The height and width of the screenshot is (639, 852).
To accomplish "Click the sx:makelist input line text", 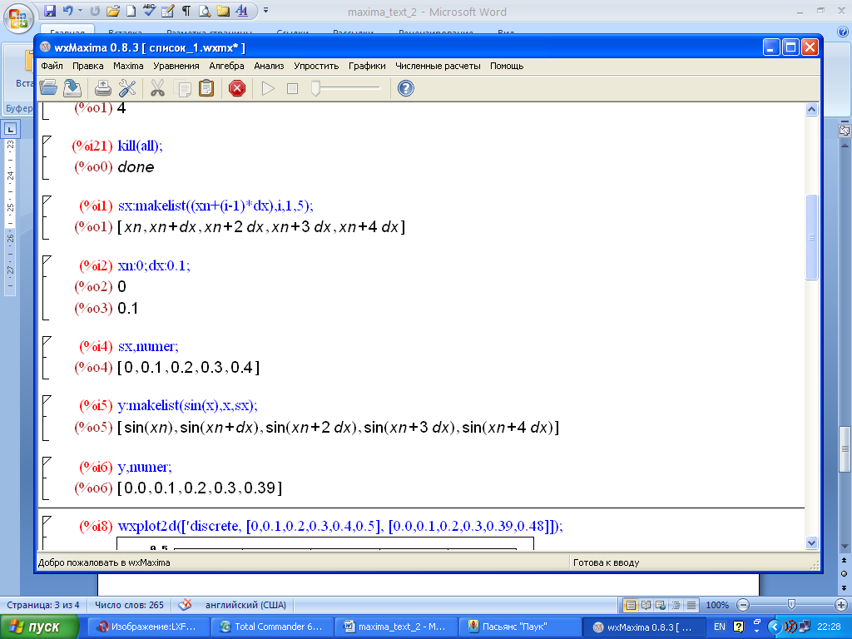I will tap(215, 206).
